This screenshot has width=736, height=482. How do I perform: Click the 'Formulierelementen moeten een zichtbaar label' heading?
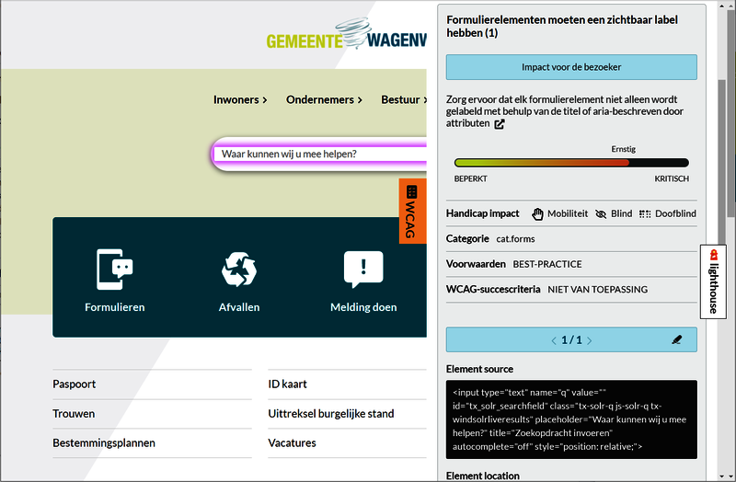[562, 27]
